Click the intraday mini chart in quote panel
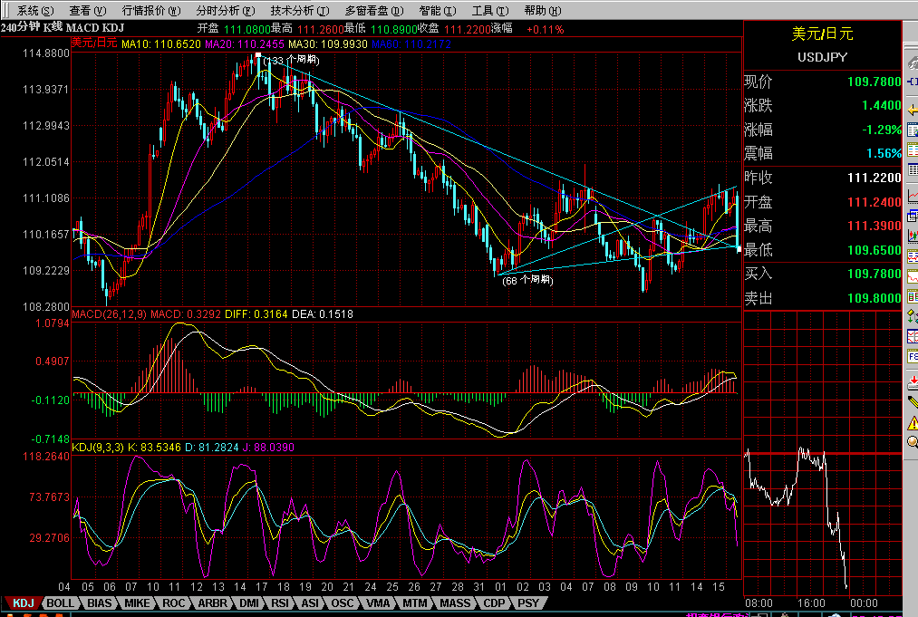 [823, 452]
